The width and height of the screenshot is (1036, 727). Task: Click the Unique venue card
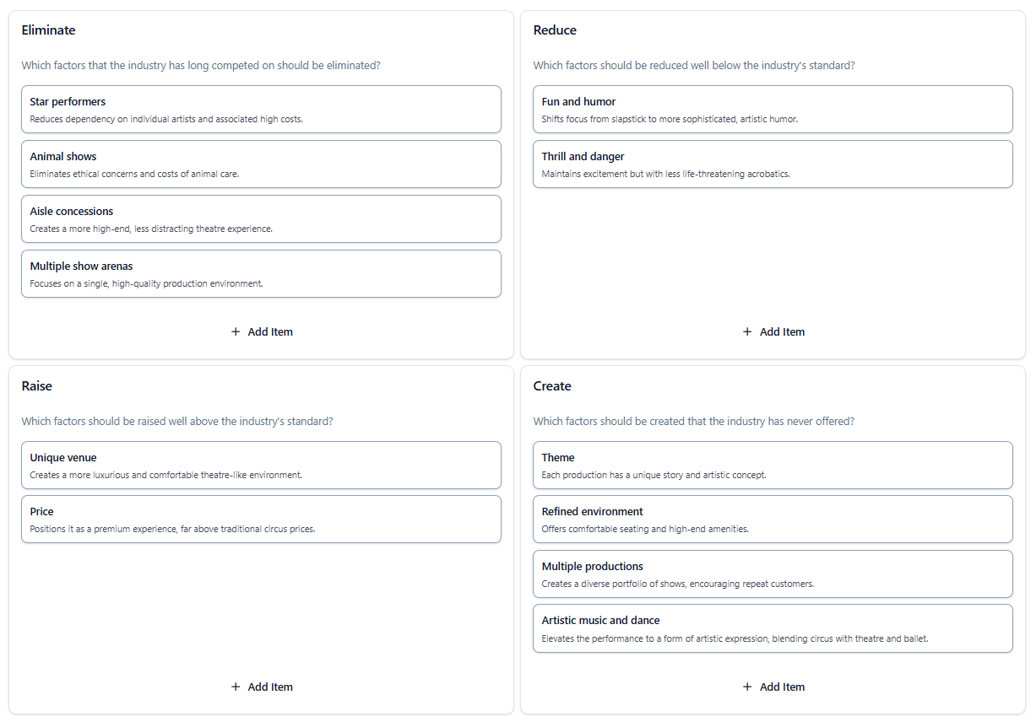click(261, 465)
